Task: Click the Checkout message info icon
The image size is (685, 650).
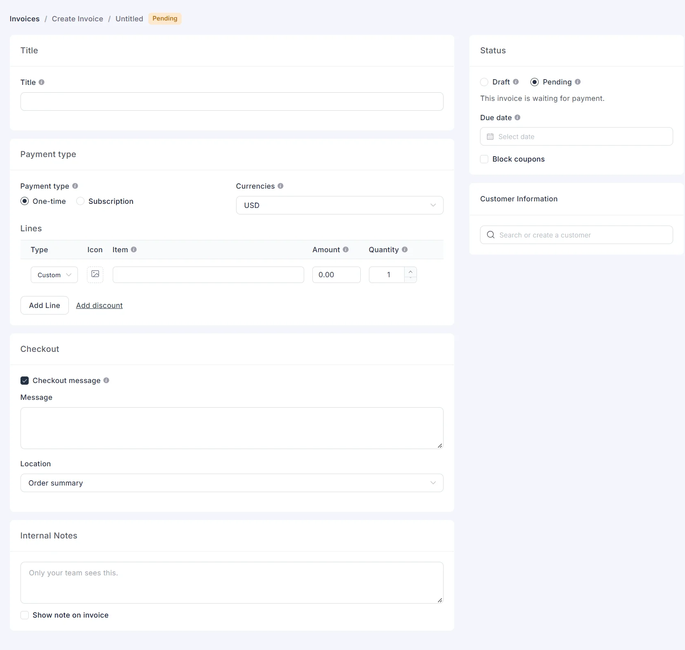Action: [x=106, y=380]
